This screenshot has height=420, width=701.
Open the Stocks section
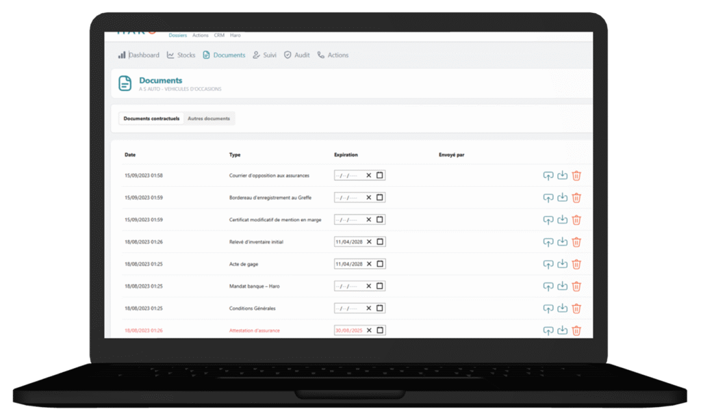coord(181,55)
